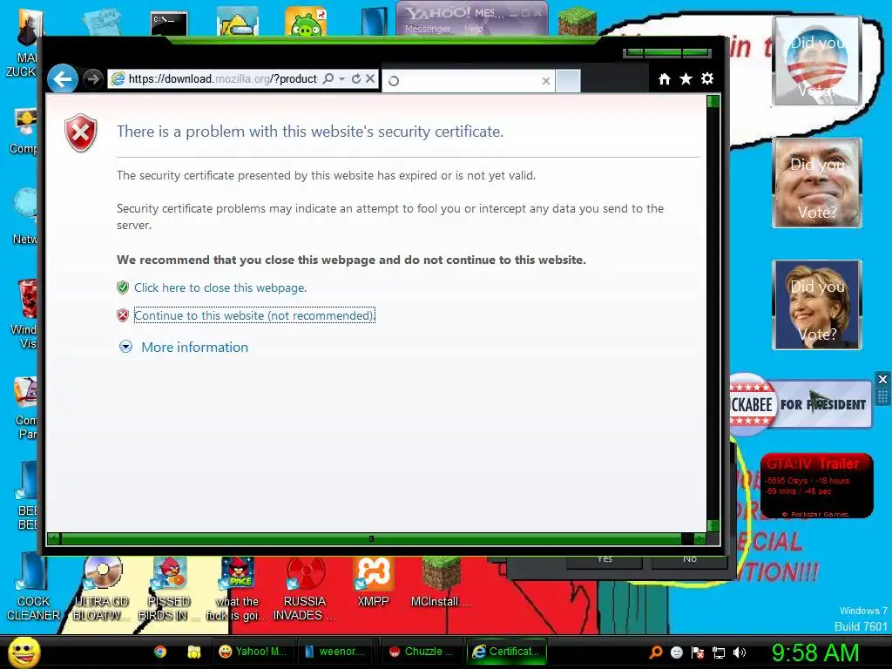
Task: Open Yahoo! Messenger window Messenger menu
Action: 427,29
